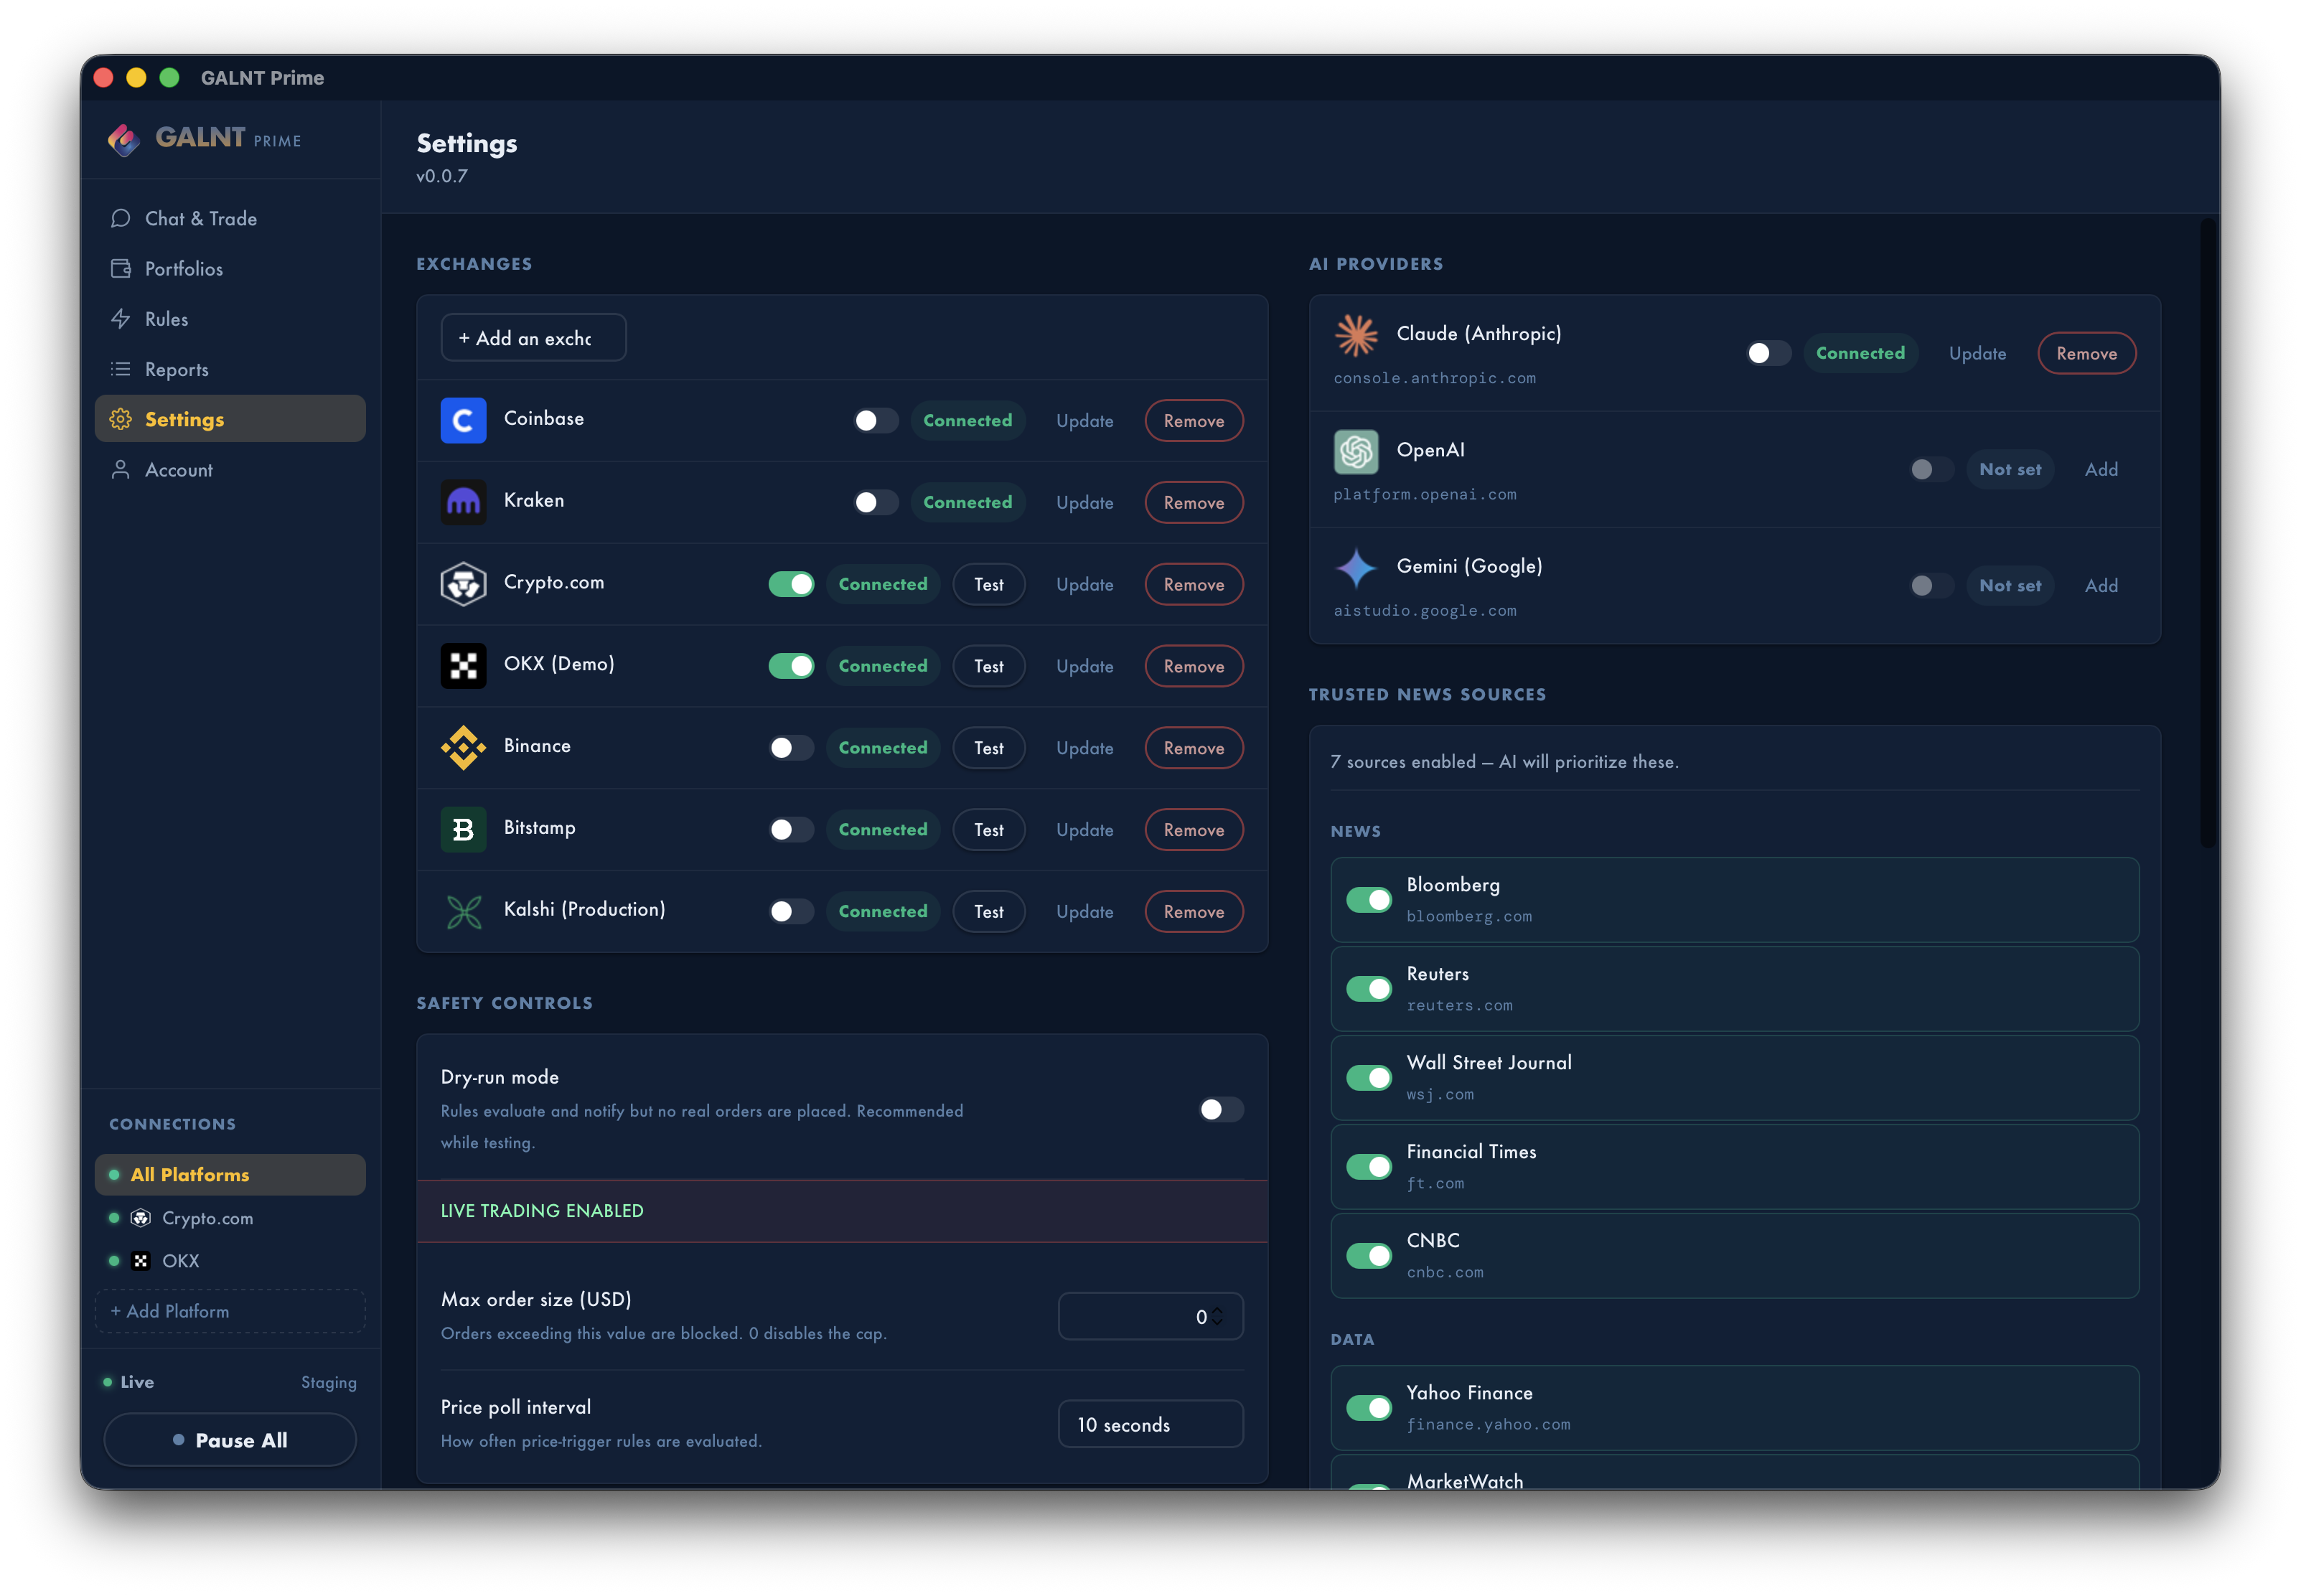The image size is (2301, 1596).
Task: Click the Max order size input field
Action: [x=1150, y=1316]
